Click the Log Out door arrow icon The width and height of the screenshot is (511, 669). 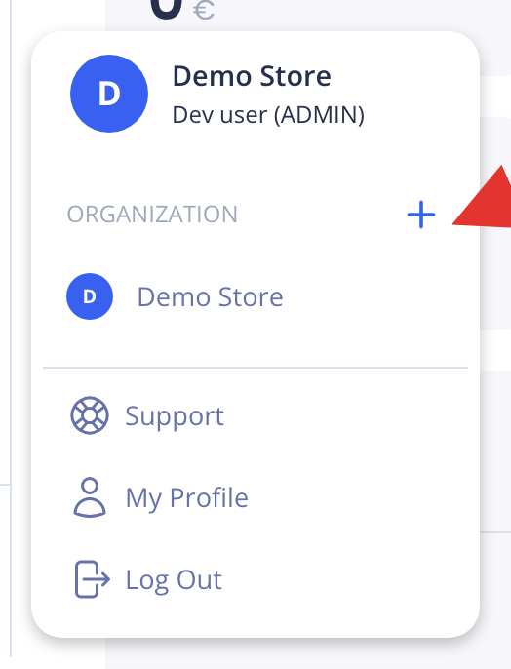[x=92, y=579]
